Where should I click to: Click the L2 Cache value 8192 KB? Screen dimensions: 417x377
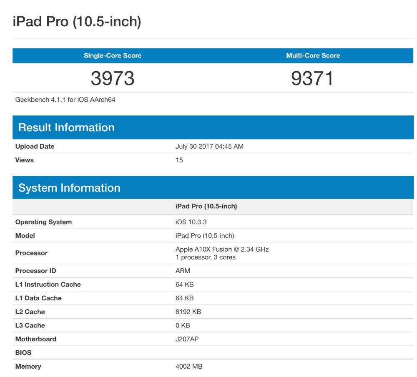[x=188, y=312]
